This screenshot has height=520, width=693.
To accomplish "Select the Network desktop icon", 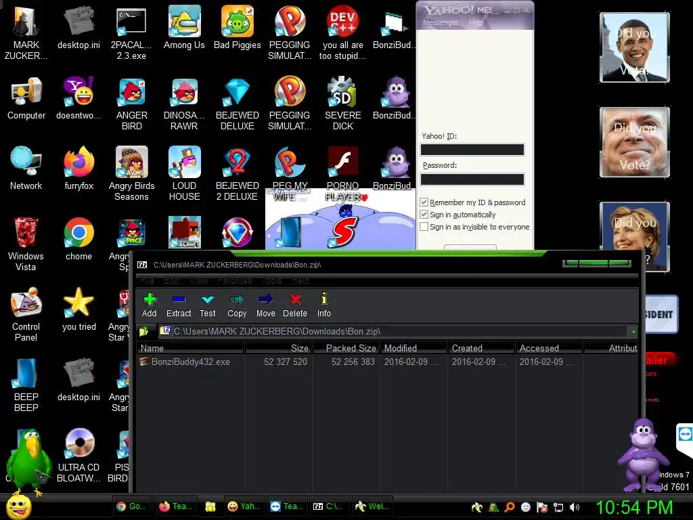I will coord(26,169).
